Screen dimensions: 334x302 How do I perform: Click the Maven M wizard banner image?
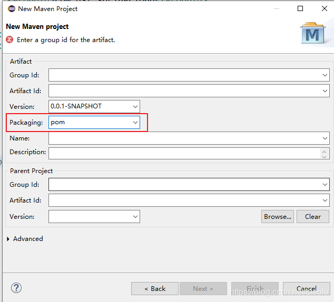[x=312, y=33]
